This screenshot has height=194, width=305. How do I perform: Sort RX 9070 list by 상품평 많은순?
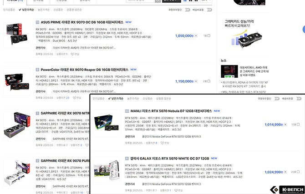[x=74, y=10]
